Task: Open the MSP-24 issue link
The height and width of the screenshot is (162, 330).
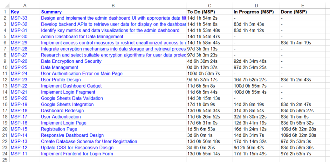Action: 19,74
